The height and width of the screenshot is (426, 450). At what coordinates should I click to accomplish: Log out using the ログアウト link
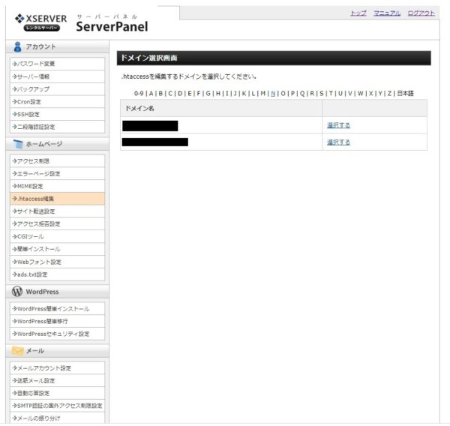[x=421, y=13]
